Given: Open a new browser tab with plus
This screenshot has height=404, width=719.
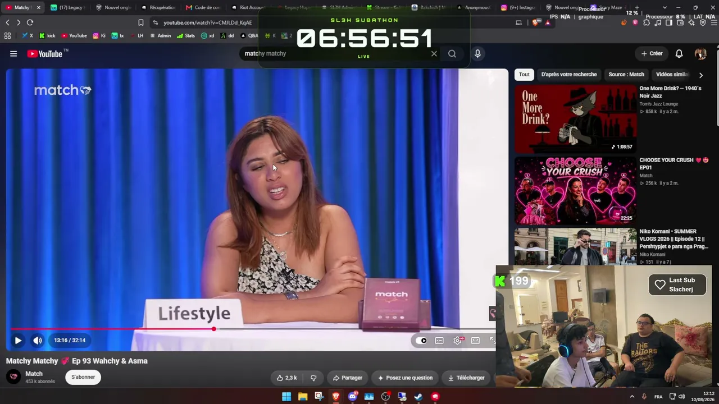Looking at the screenshot, I should (x=636, y=7).
